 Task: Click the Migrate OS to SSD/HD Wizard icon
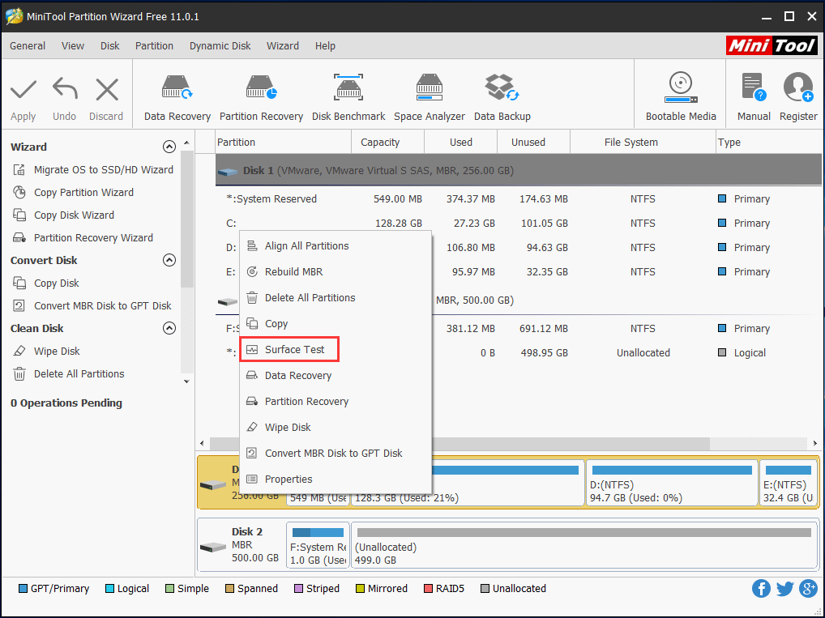click(x=19, y=169)
